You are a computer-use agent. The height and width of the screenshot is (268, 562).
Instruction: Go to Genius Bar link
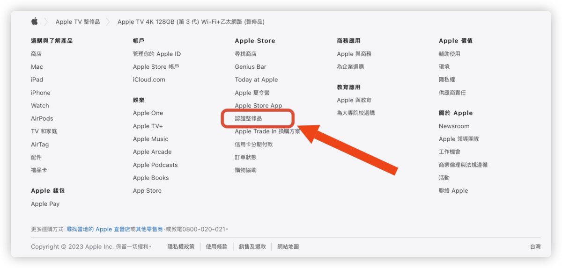(251, 67)
